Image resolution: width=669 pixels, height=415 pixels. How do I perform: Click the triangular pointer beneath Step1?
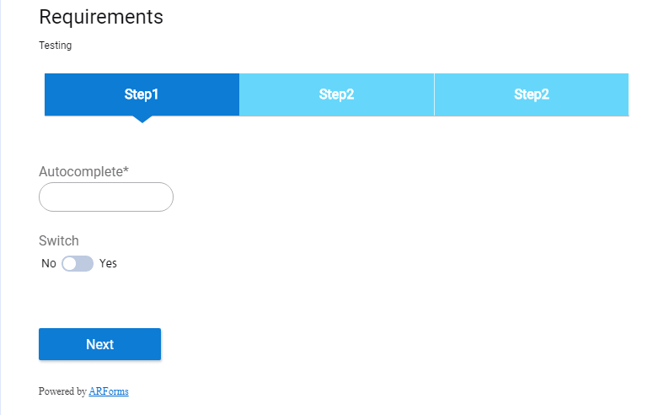[142, 119]
